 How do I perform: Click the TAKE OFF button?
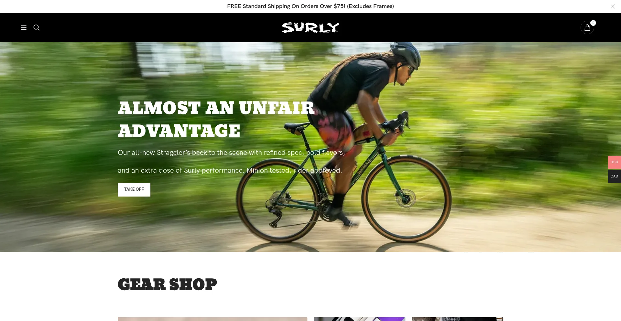click(134, 190)
